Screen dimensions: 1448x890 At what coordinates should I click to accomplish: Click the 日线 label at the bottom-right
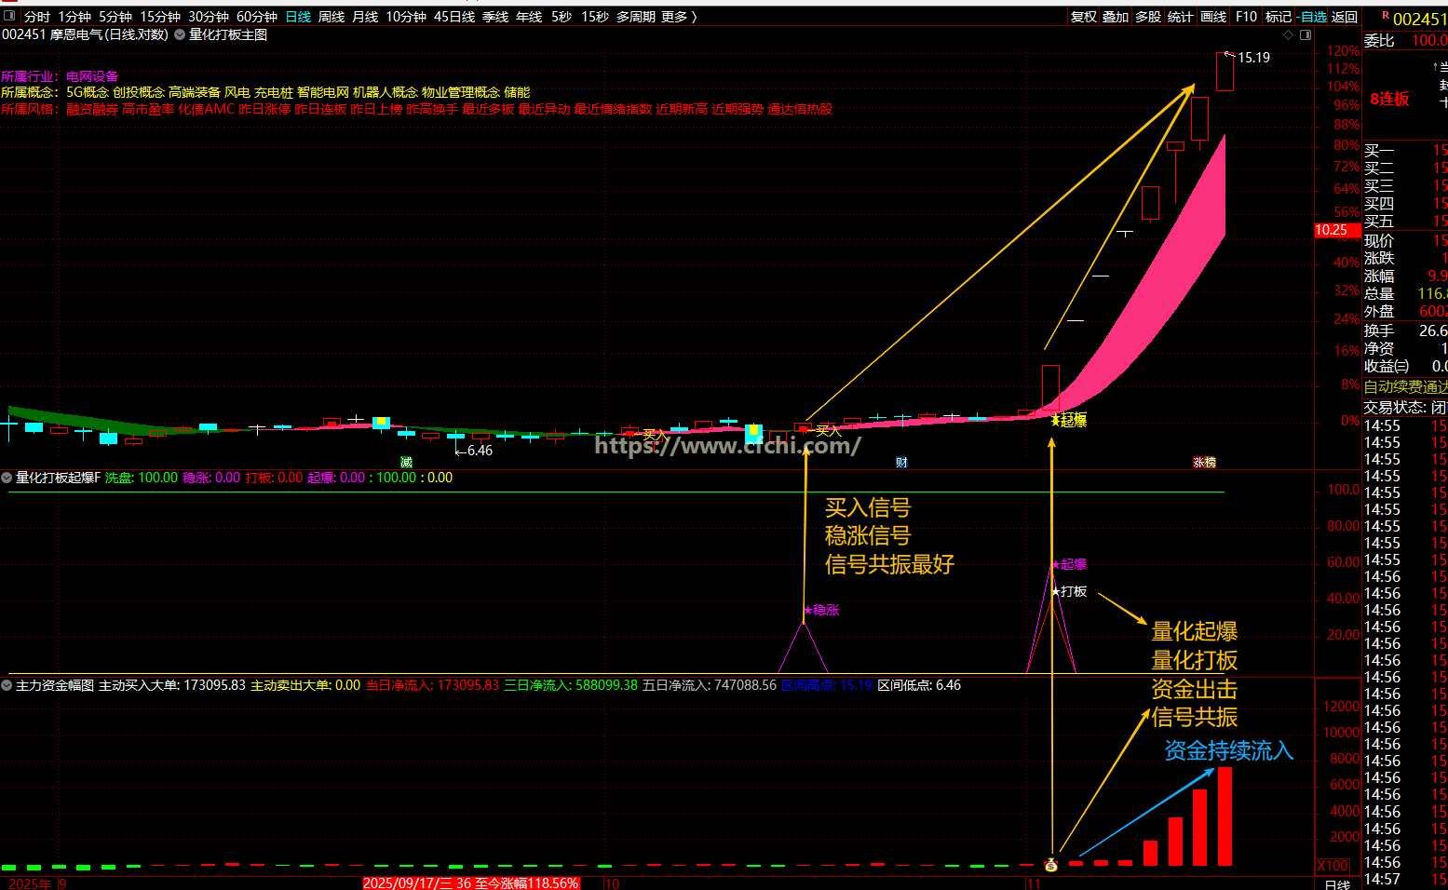click(1337, 884)
